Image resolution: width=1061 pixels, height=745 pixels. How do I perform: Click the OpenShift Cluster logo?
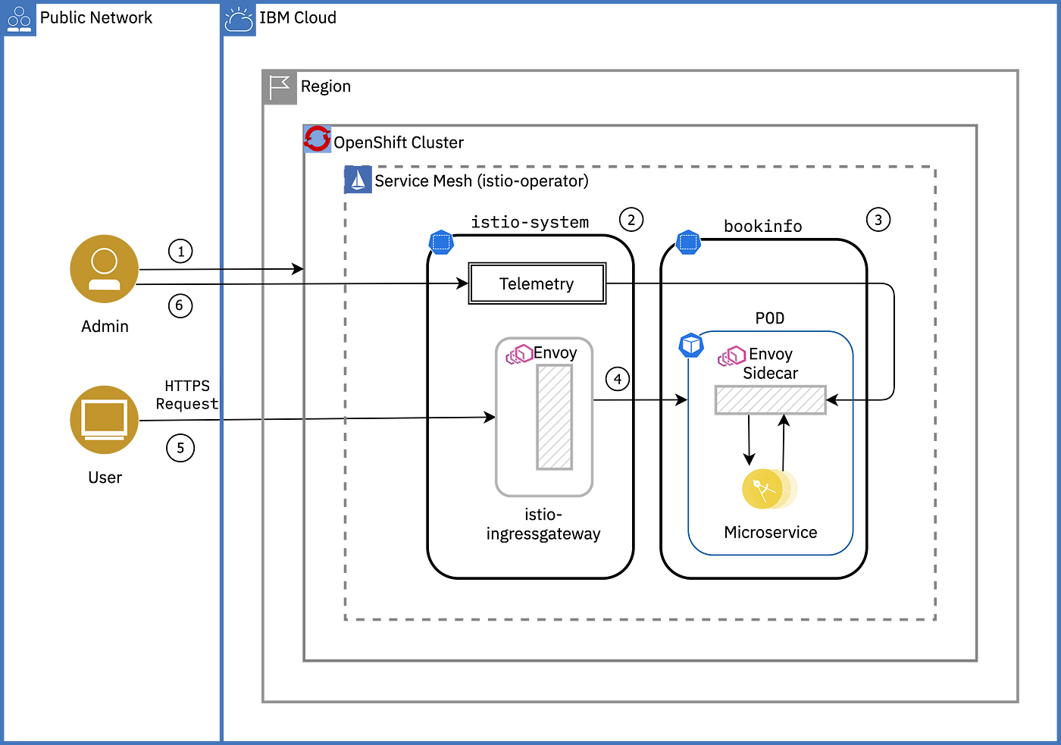[318, 139]
